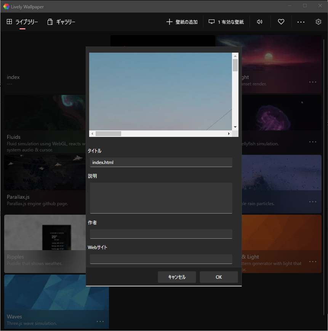Switch to the ライブラリー tab

(x=22, y=22)
